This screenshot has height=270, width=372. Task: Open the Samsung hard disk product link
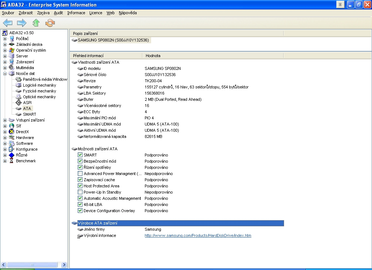(x=198, y=235)
